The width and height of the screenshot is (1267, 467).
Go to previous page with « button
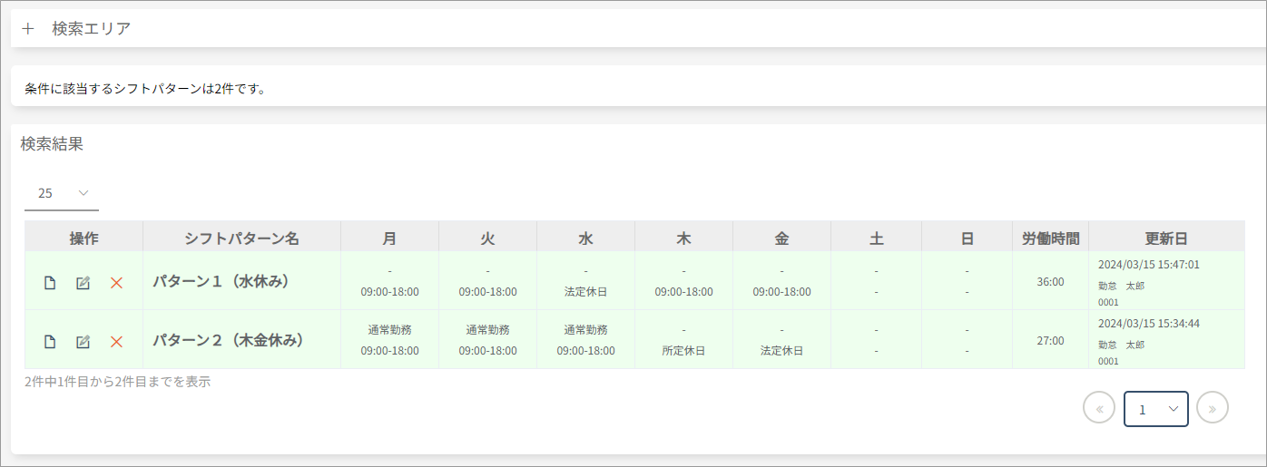click(1099, 408)
